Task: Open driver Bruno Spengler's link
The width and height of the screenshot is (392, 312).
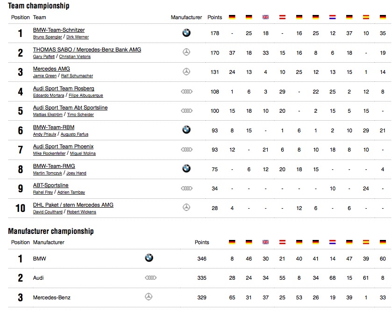Action: click(48, 37)
